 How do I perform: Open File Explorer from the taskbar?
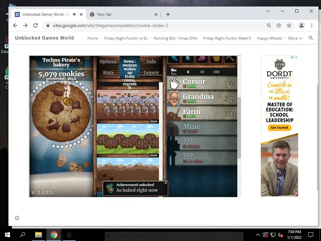38,235
